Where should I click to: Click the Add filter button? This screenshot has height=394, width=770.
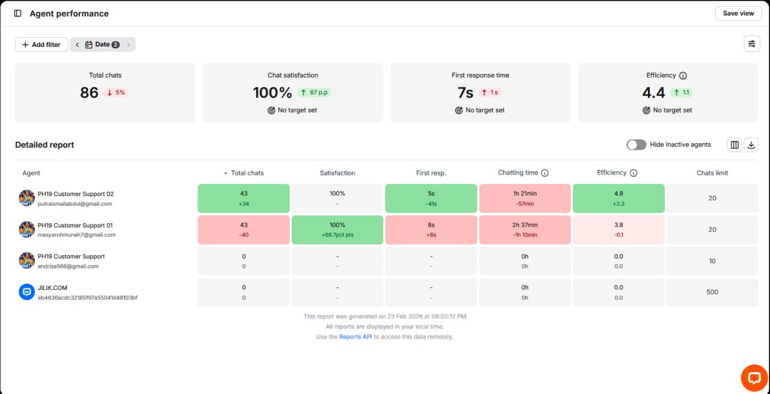click(42, 45)
